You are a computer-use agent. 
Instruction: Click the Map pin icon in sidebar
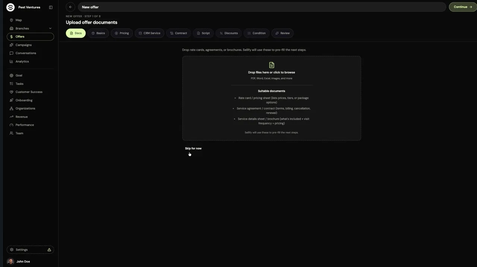point(11,20)
